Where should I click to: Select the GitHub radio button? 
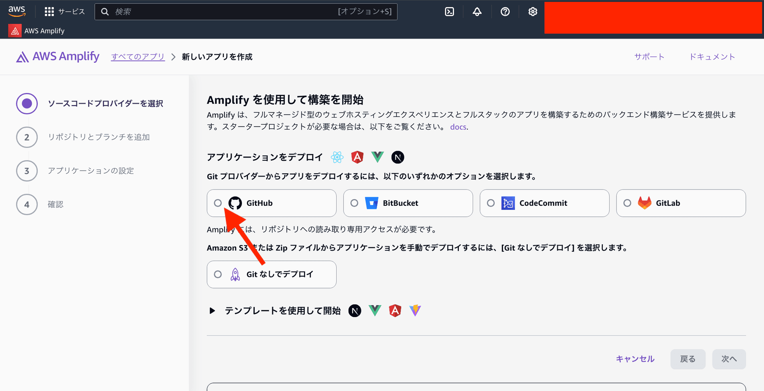pyautogui.click(x=218, y=203)
